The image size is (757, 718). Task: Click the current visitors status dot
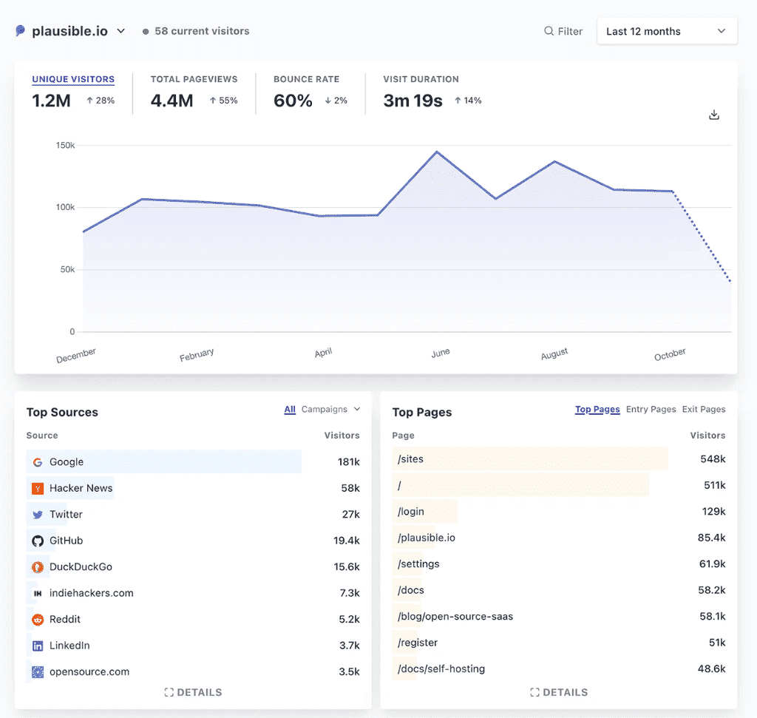[x=146, y=31]
